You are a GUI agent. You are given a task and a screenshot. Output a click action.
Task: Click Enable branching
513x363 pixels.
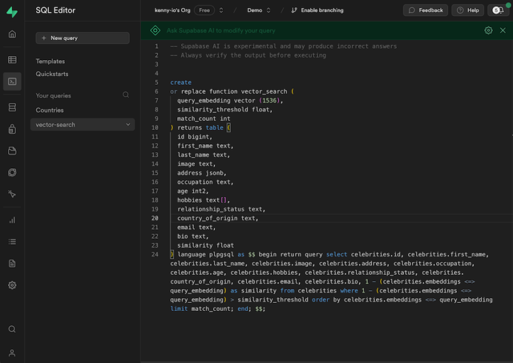(x=317, y=10)
